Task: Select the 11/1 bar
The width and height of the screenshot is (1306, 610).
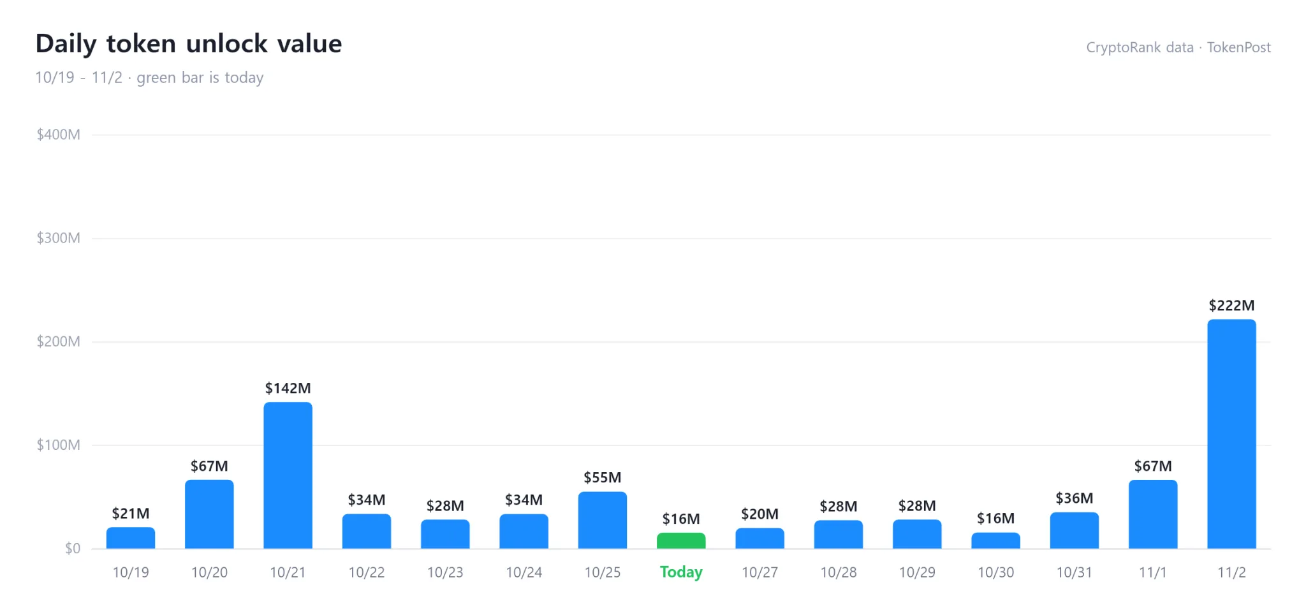Action: click(x=1153, y=514)
